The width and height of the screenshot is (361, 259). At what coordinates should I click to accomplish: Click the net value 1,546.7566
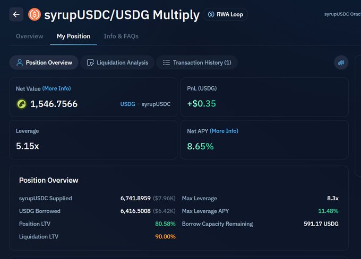pyautogui.click(x=54, y=104)
